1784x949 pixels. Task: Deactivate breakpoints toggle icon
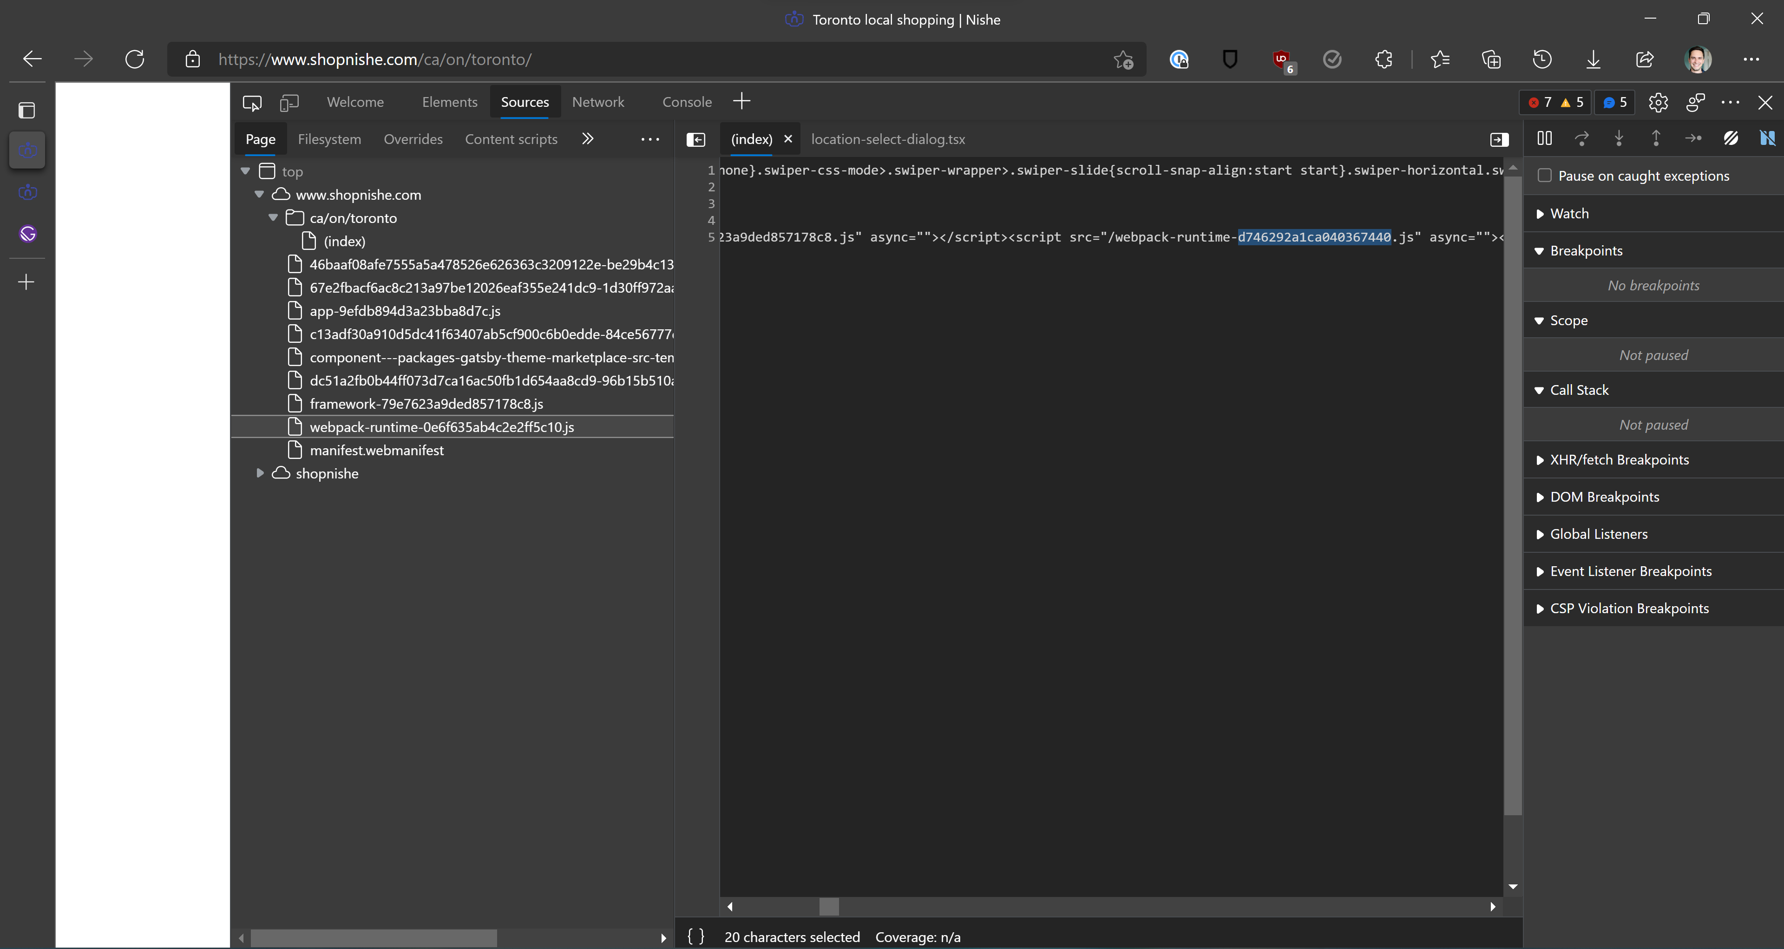(1731, 138)
